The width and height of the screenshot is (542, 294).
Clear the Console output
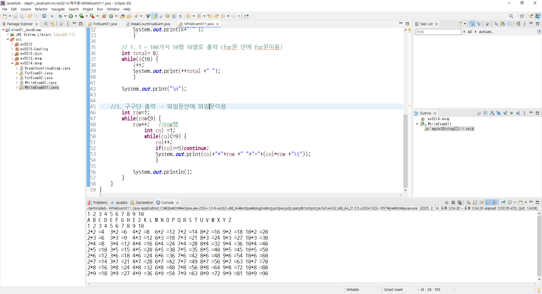(468, 202)
